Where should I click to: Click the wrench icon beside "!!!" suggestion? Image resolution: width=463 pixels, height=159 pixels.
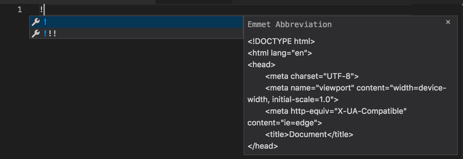tap(36, 33)
